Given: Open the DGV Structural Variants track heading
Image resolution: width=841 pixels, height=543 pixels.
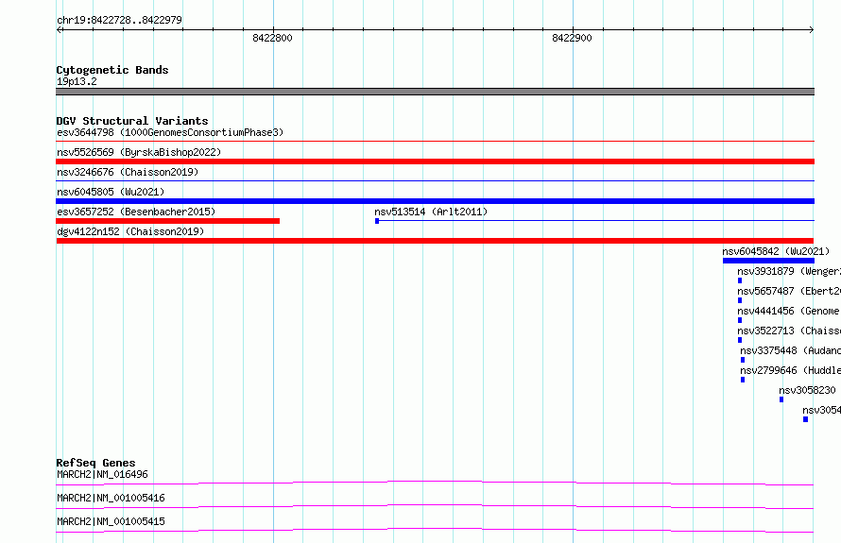Looking at the screenshot, I should (132, 121).
